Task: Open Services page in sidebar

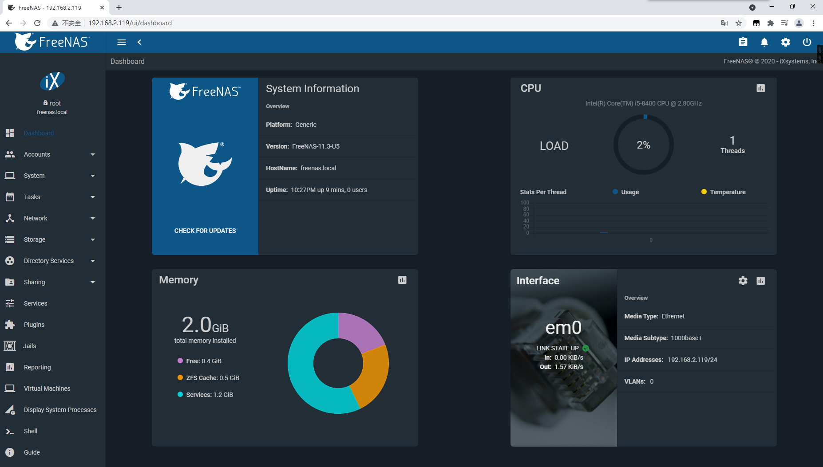Action: click(36, 303)
